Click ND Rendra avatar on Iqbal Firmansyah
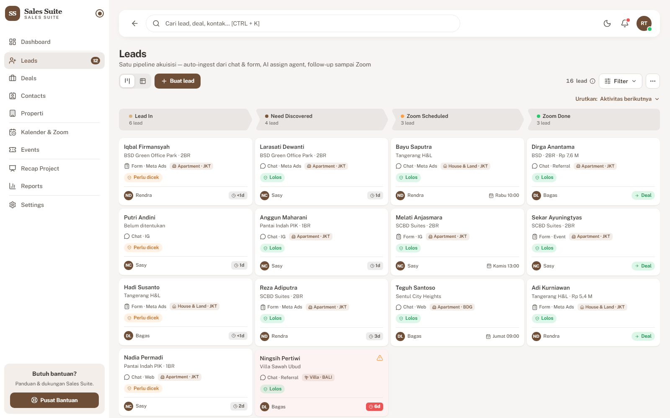 tap(129, 195)
